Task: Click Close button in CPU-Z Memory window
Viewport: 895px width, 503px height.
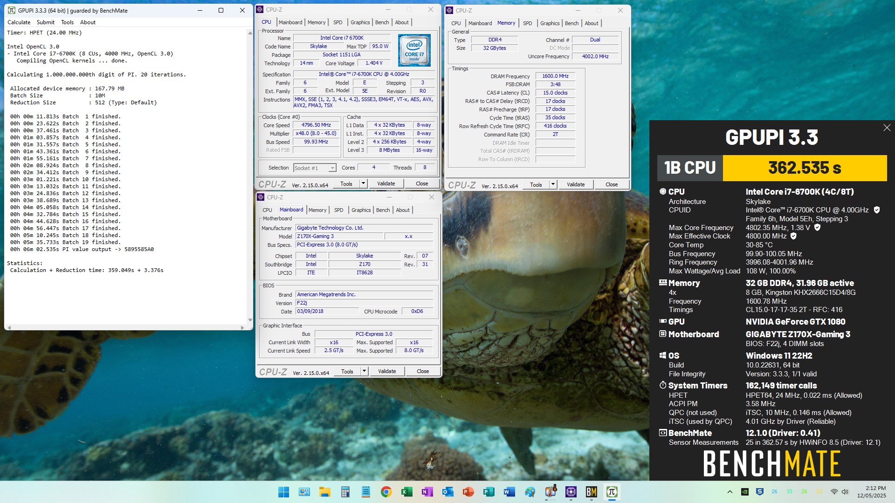Action: click(x=612, y=184)
